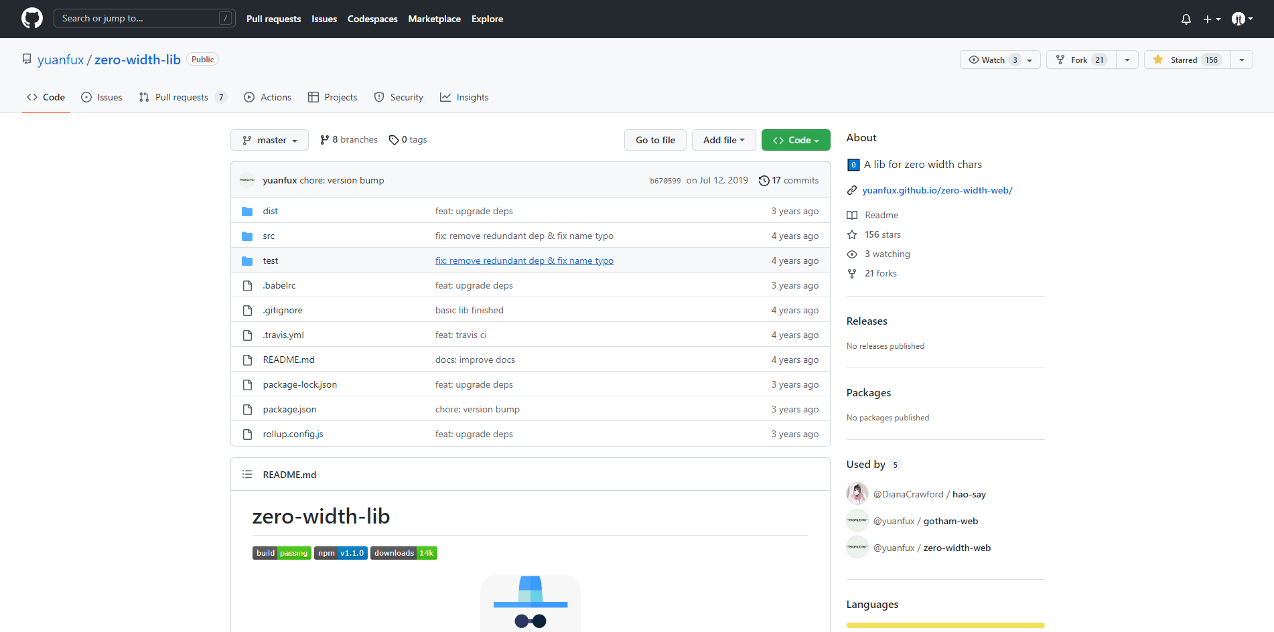
Task: Open Explore in top navigation
Action: click(x=487, y=19)
